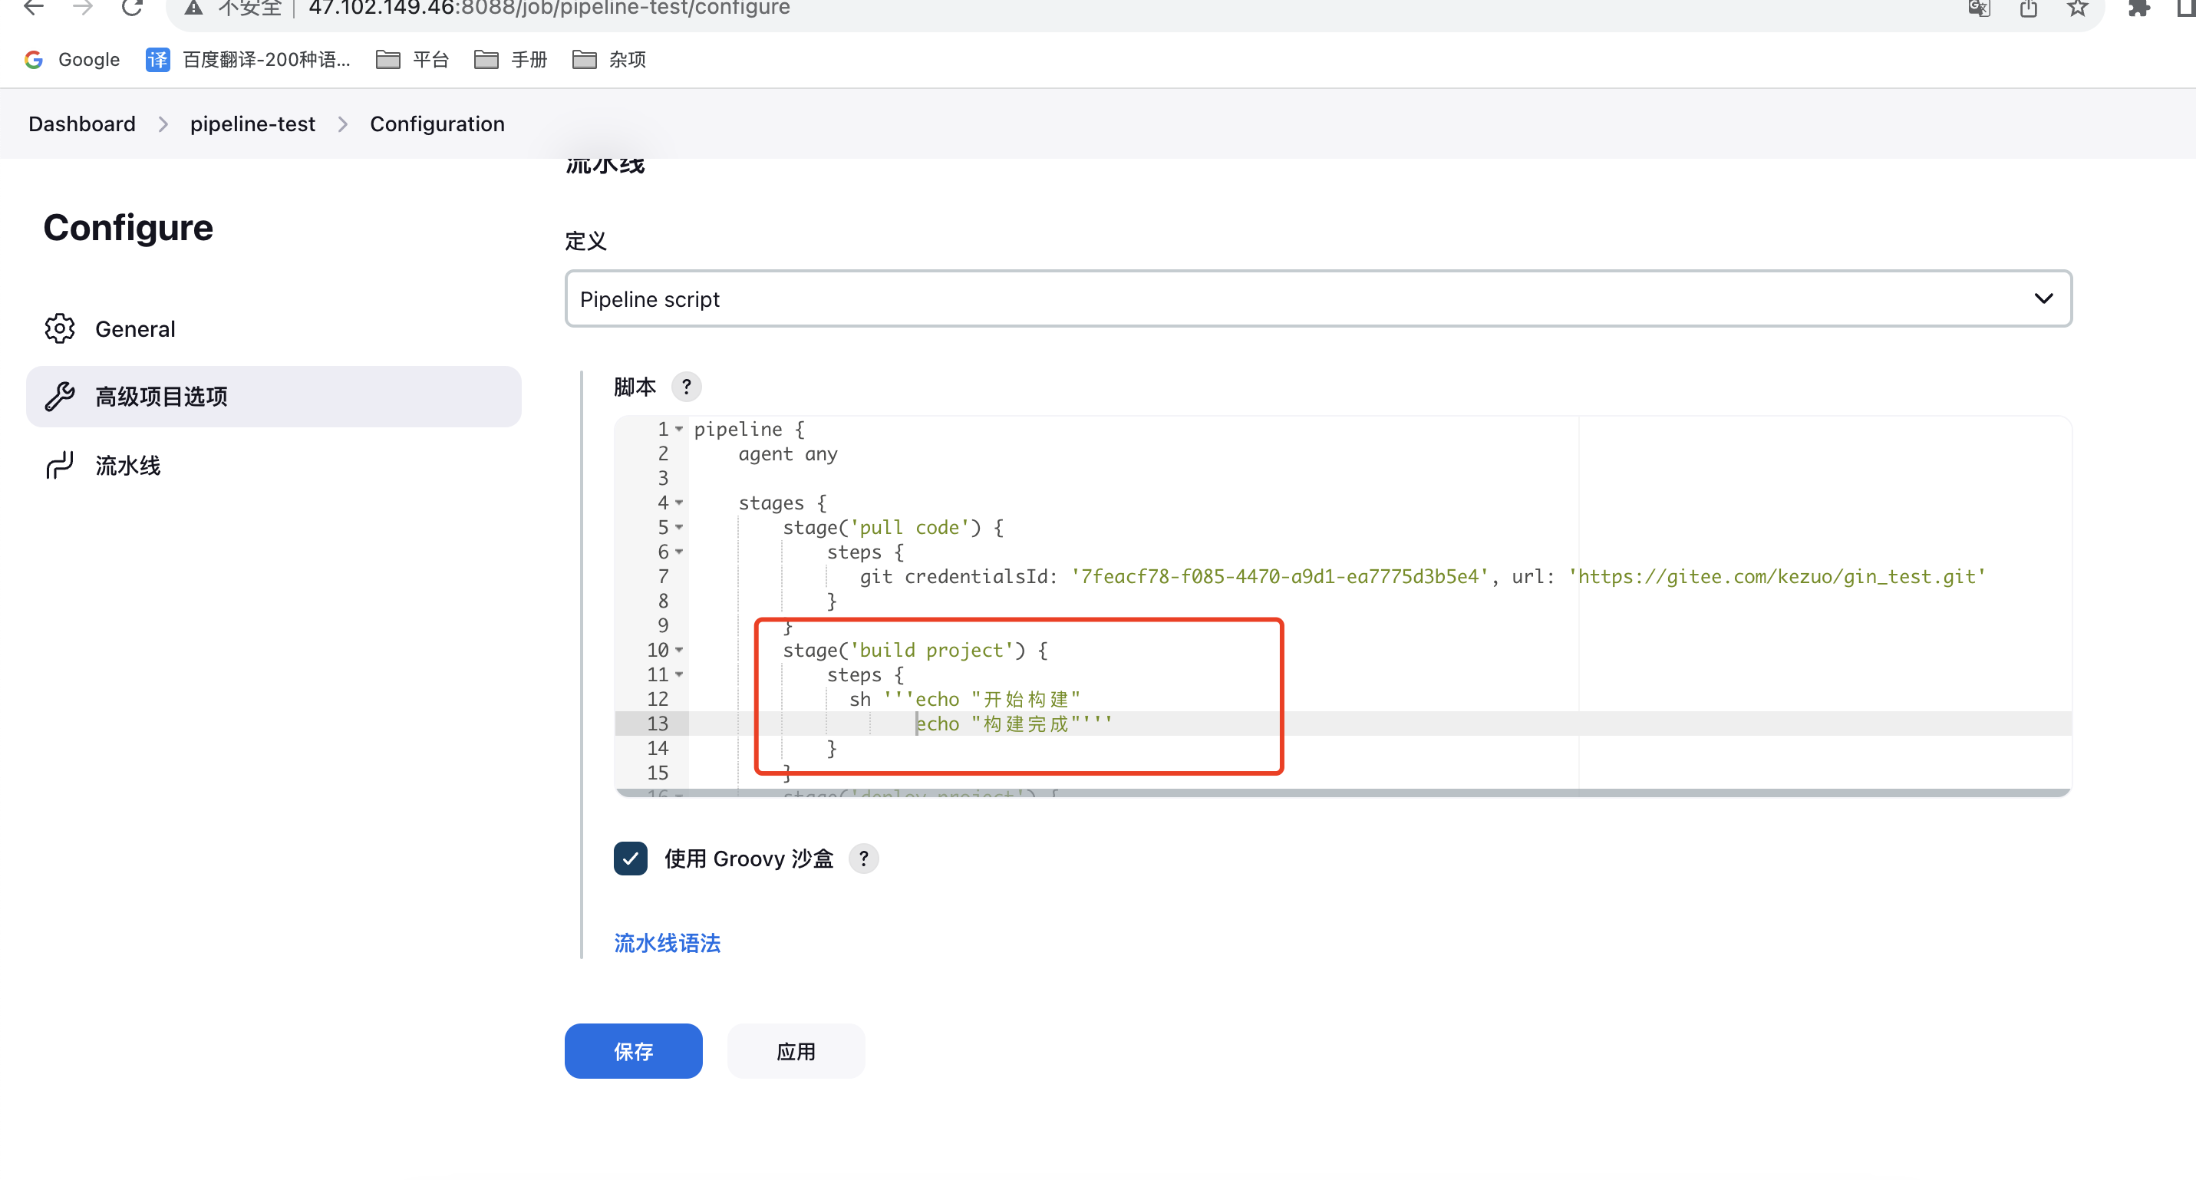
Task: Click the 保存 save button
Action: 633,1050
